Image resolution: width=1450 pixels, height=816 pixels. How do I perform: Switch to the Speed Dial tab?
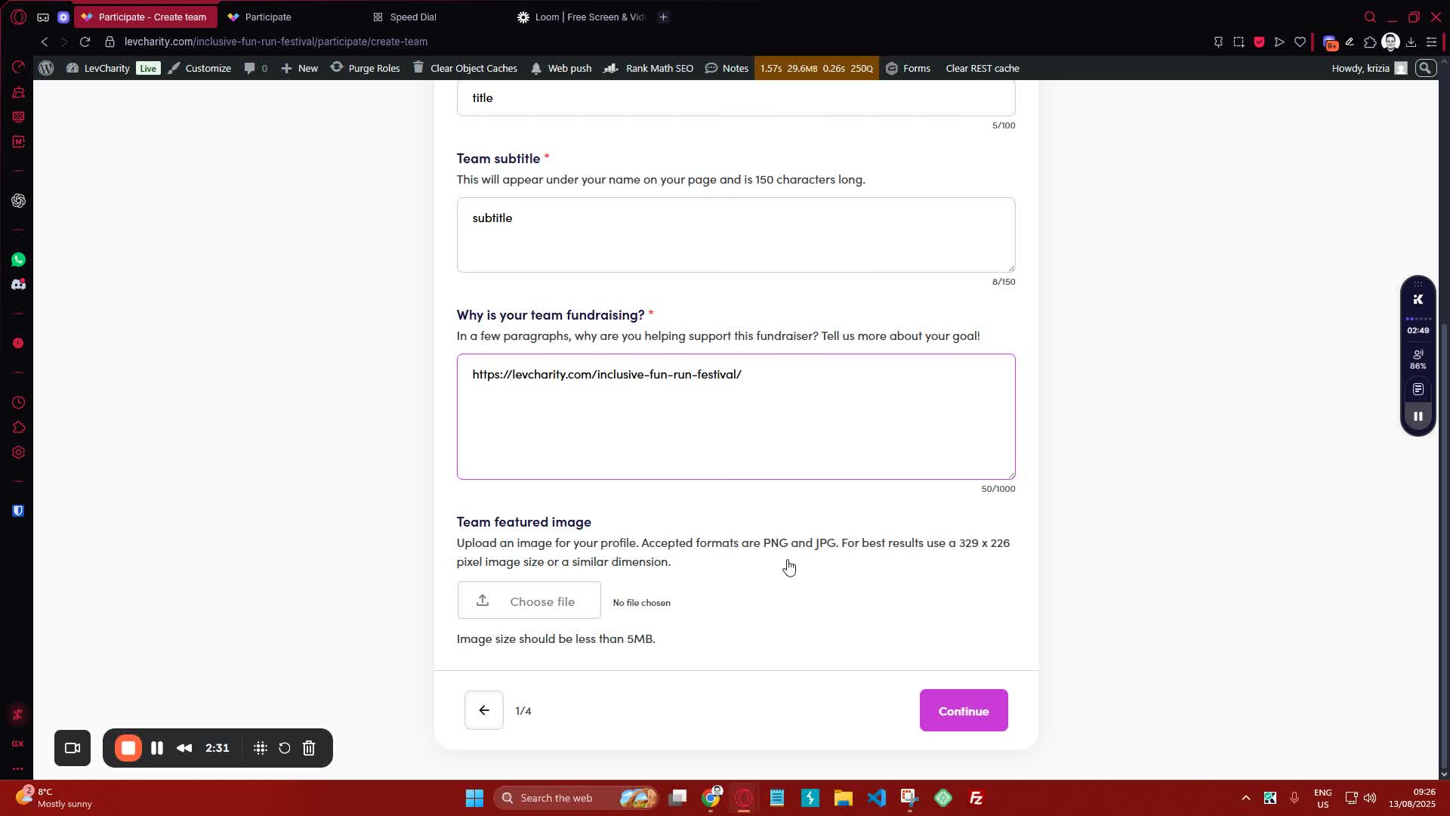coord(413,17)
